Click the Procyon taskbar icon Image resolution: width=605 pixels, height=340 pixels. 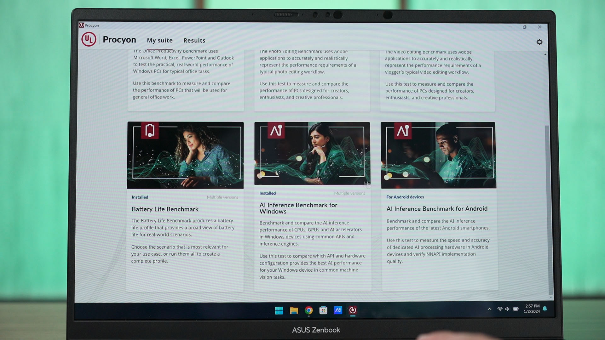pos(353,310)
